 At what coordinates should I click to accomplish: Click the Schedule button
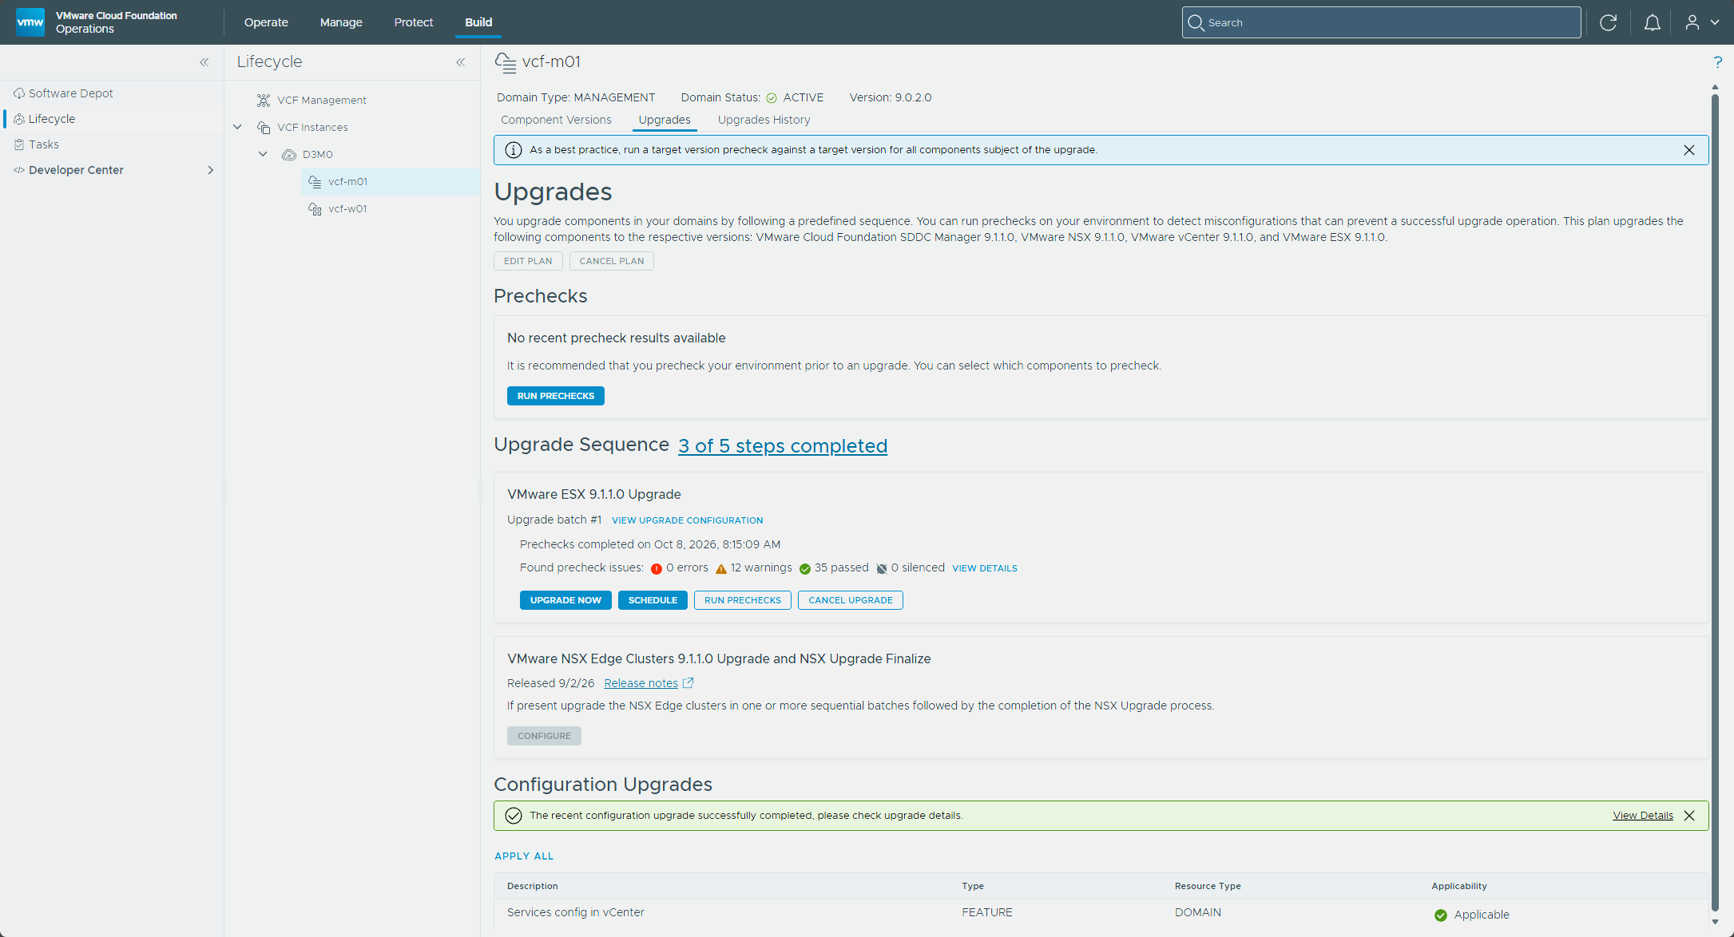click(653, 600)
